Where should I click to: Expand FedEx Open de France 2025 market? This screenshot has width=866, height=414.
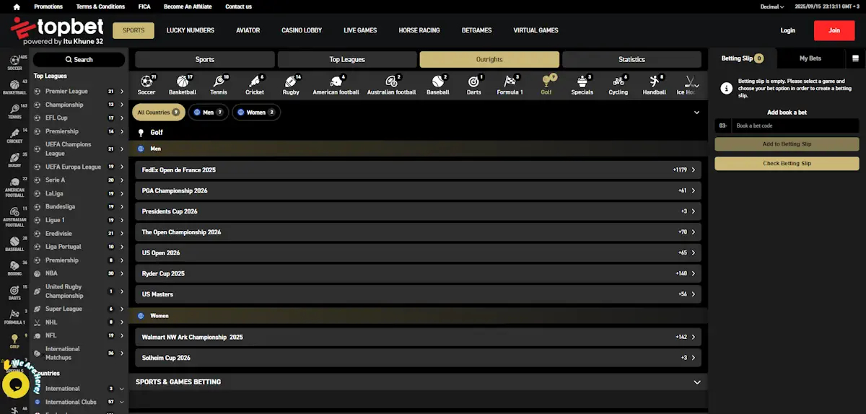418,170
